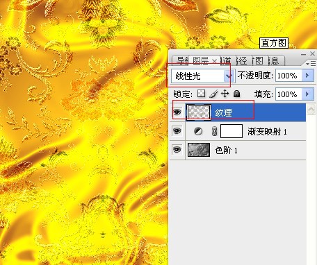Select the 渐变映射 1 layer mask thumbnail

coord(231,131)
